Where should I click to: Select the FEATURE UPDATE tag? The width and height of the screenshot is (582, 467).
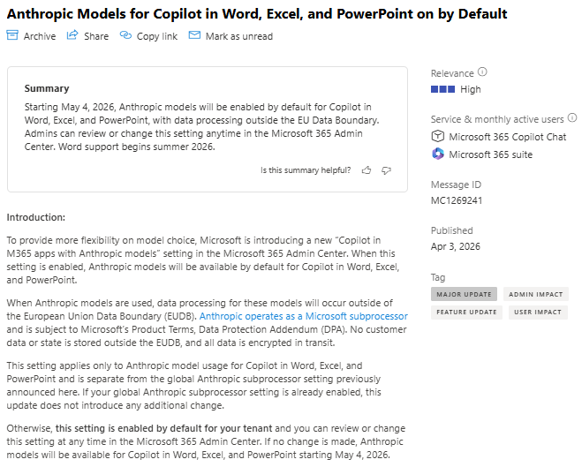[x=467, y=312]
